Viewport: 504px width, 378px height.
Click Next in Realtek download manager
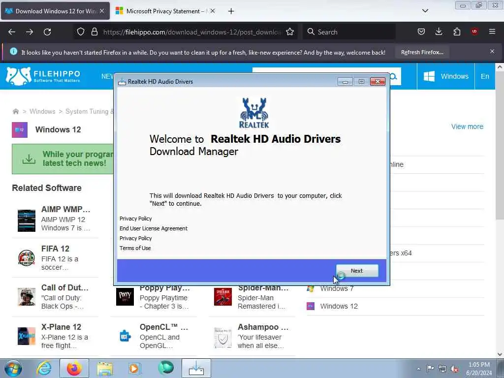pos(357,271)
